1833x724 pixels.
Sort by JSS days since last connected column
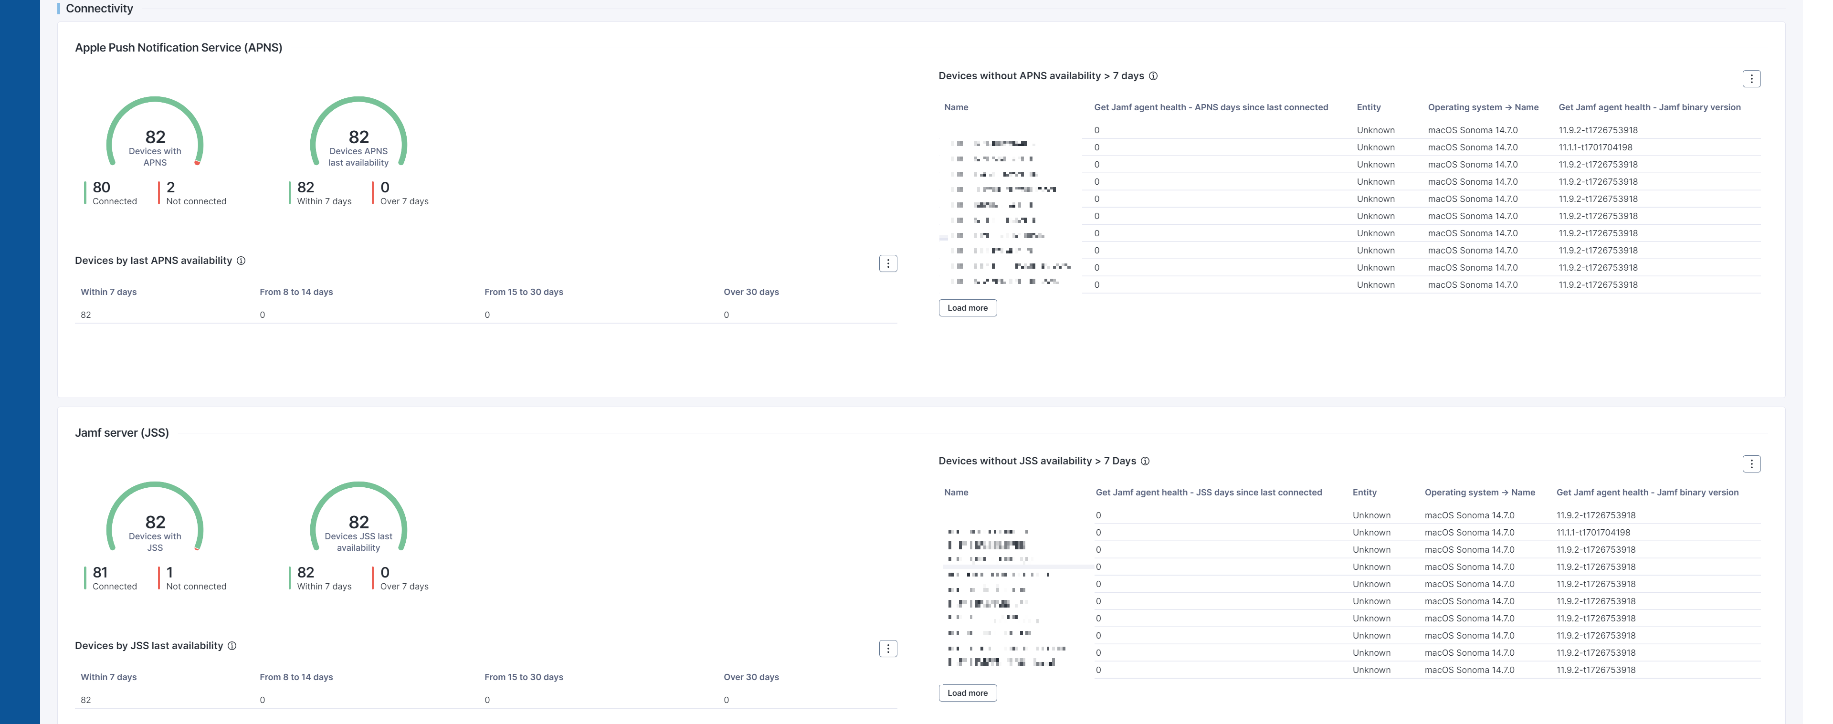[1208, 493]
